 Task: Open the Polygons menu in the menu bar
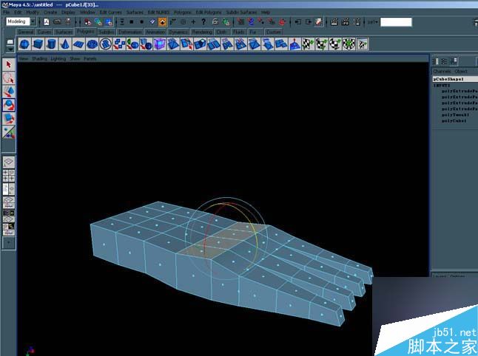coord(183,13)
